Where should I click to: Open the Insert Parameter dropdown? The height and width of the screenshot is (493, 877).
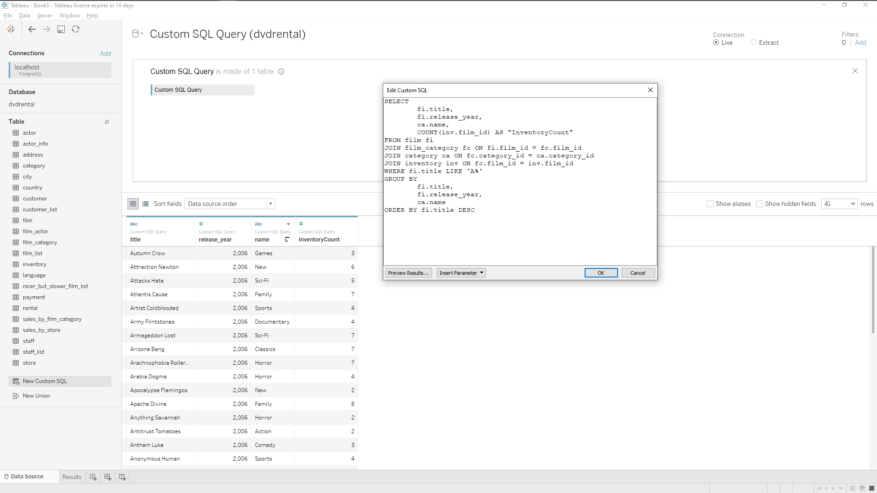point(461,273)
